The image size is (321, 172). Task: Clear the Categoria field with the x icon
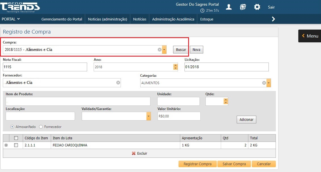click(x=264, y=83)
